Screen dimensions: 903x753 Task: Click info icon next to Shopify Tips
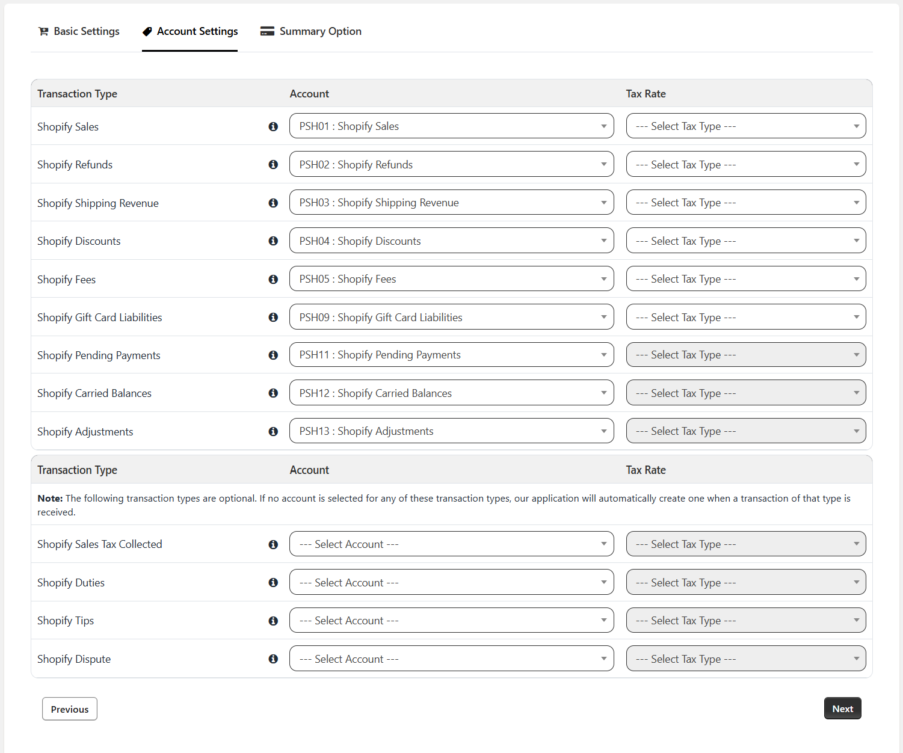point(273,621)
